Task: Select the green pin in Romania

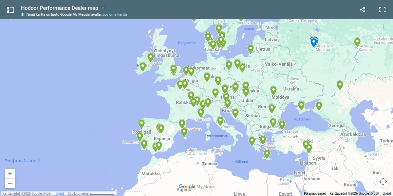Action: [272, 109]
